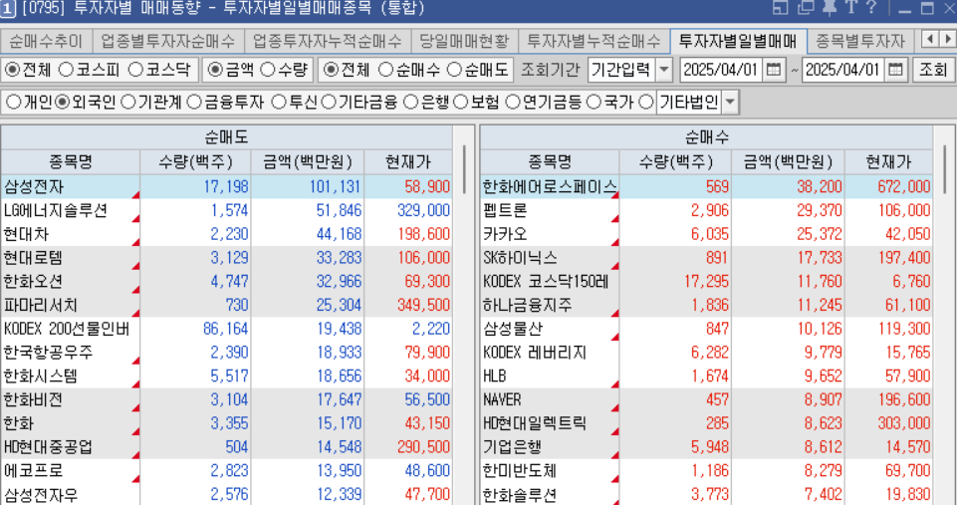The height and width of the screenshot is (505, 957).
Task: Click the left tab scroll arrow
Action: tap(930, 40)
